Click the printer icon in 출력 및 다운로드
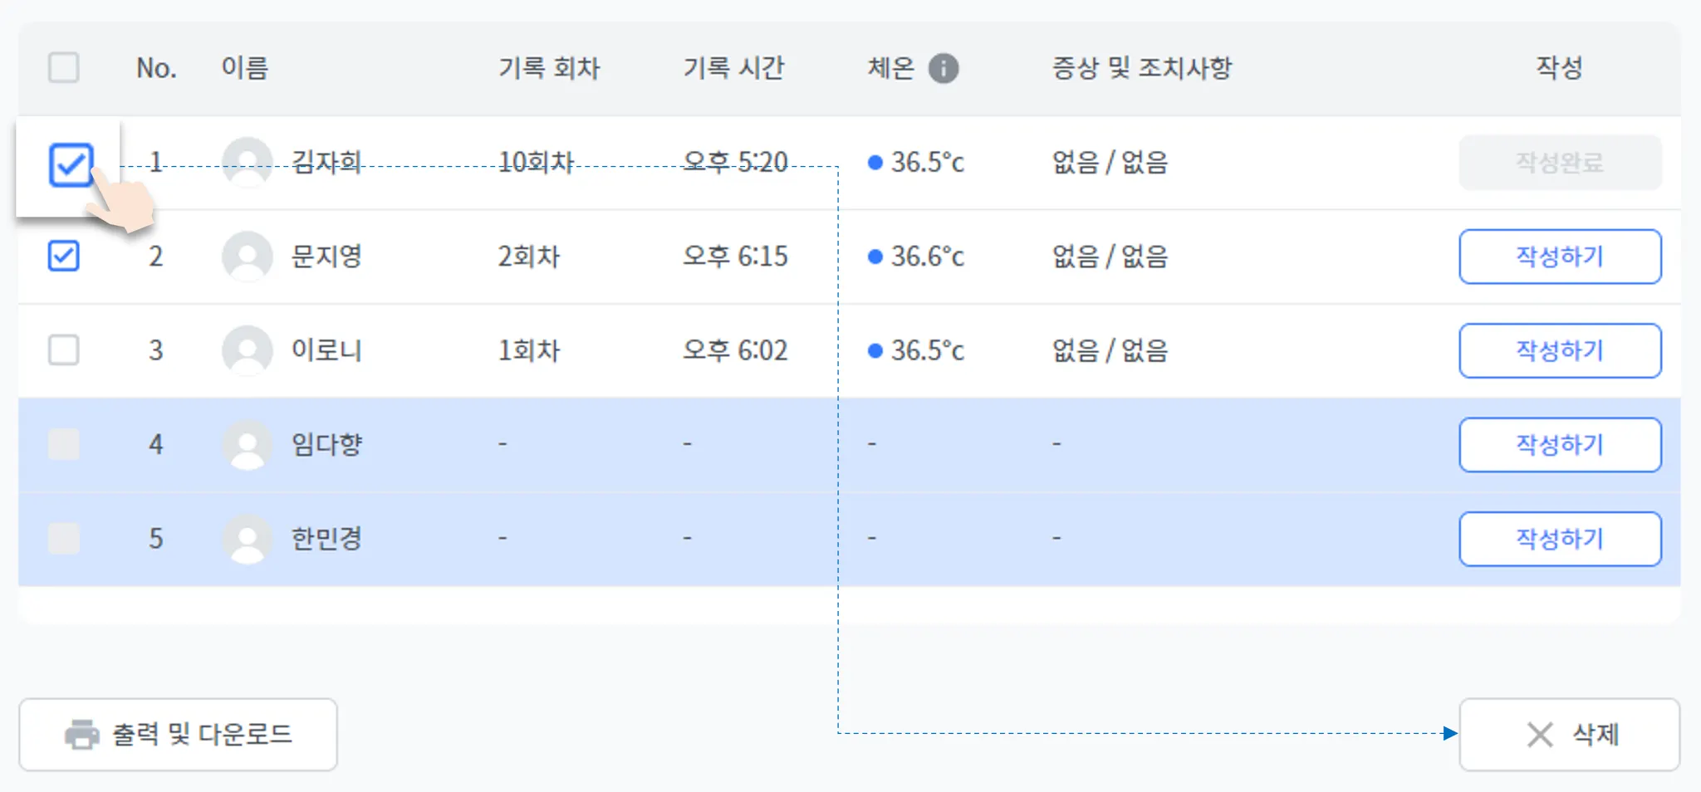 (x=81, y=735)
